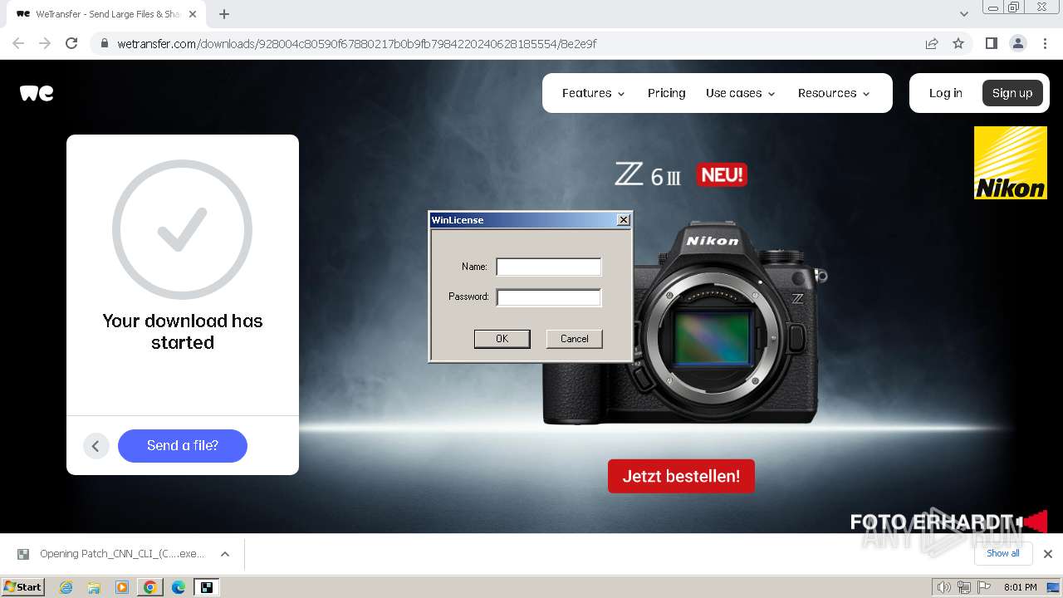Focus the Name field in WinLicense

(x=548, y=267)
